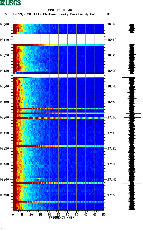Click the 15 Hz frequency axis label
This screenshot has height=231, width=143.
(x=40, y=215)
